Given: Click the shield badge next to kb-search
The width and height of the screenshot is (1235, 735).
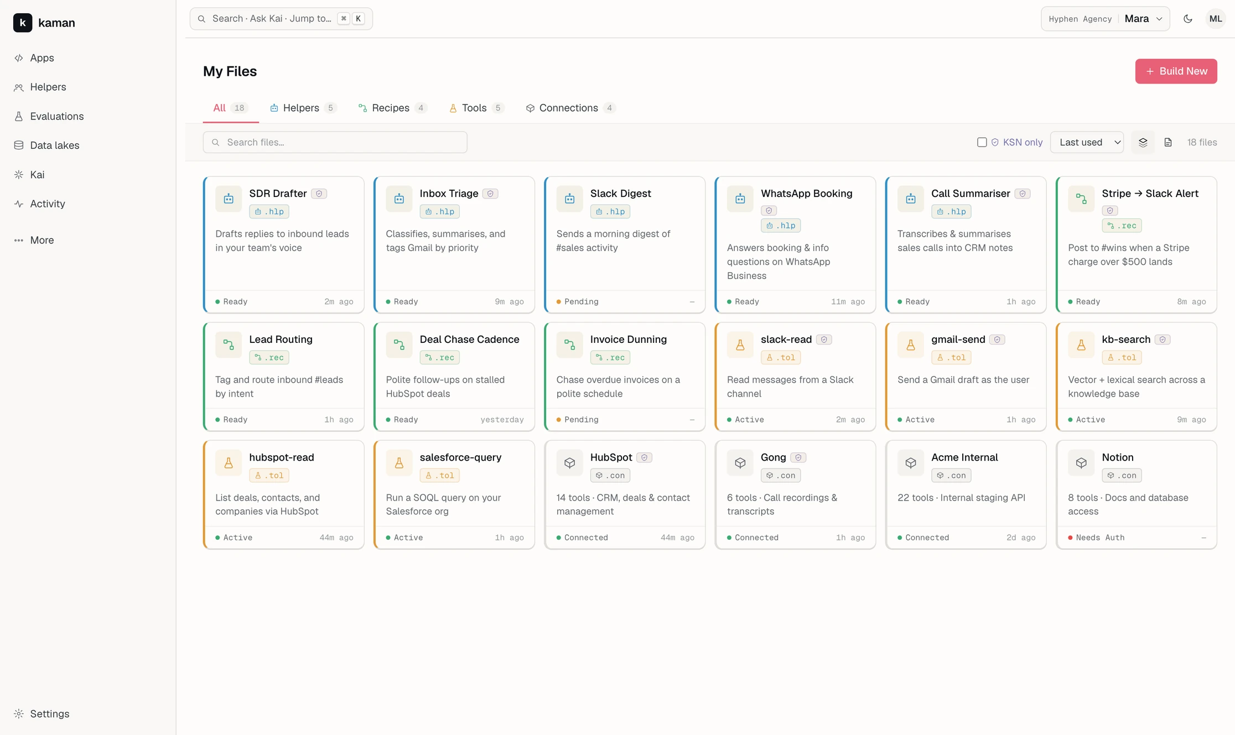Looking at the screenshot, I should (1163, 340).
